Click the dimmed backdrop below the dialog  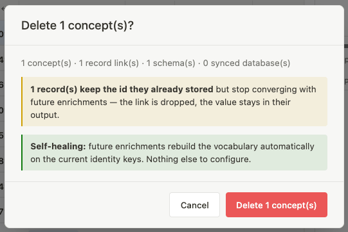(174, 230)
